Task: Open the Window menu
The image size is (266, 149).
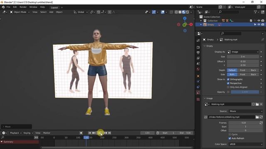Action: (33, 7)
